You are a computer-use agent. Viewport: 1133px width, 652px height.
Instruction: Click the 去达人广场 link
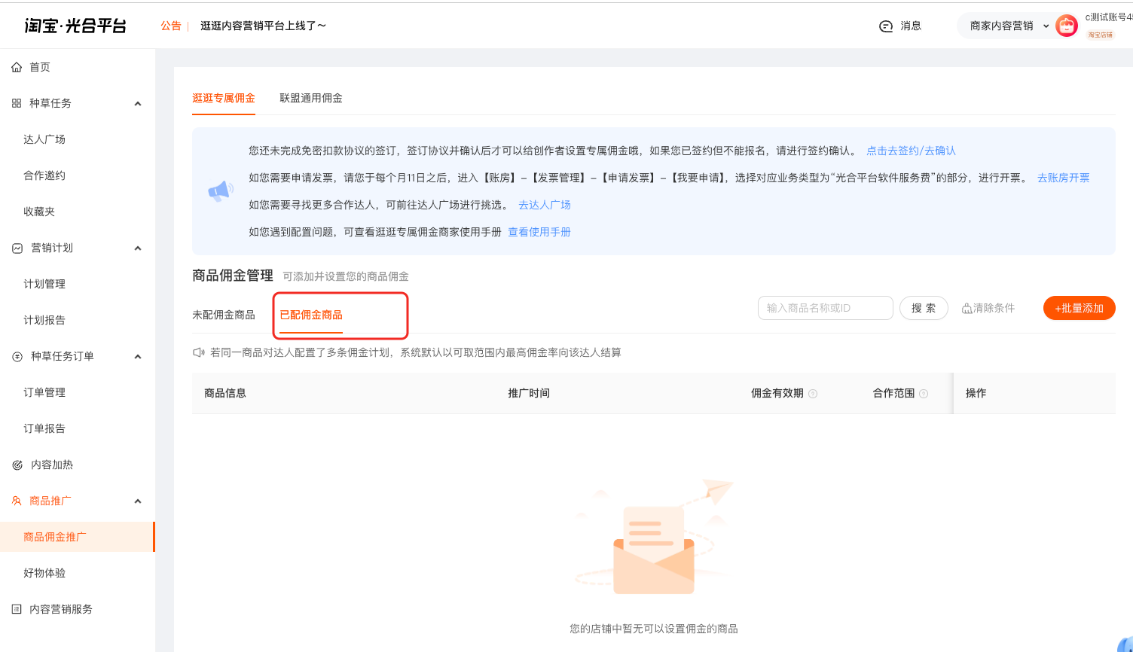click(x=545, y=205)
